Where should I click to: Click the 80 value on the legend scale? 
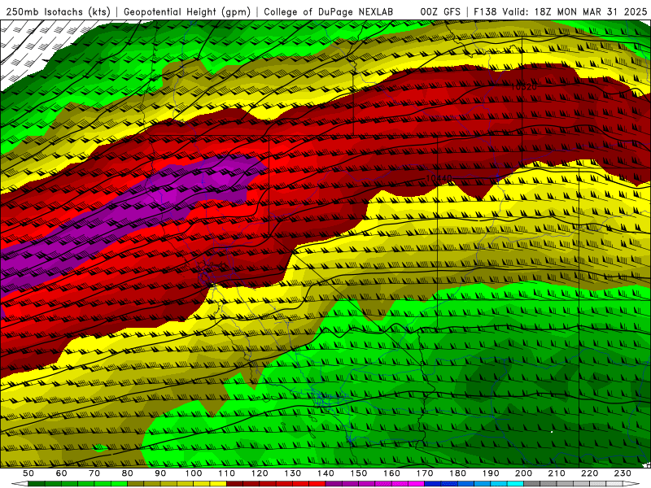(x=128, y=473)
